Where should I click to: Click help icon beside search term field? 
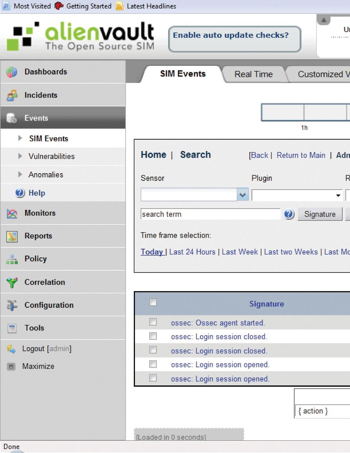tap(289, 214)
